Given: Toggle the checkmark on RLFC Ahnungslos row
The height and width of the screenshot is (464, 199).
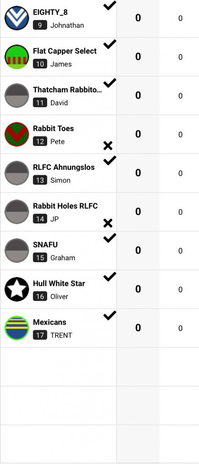Looking at the screenshot, I should pyautogui.click(x=110, y=160).
